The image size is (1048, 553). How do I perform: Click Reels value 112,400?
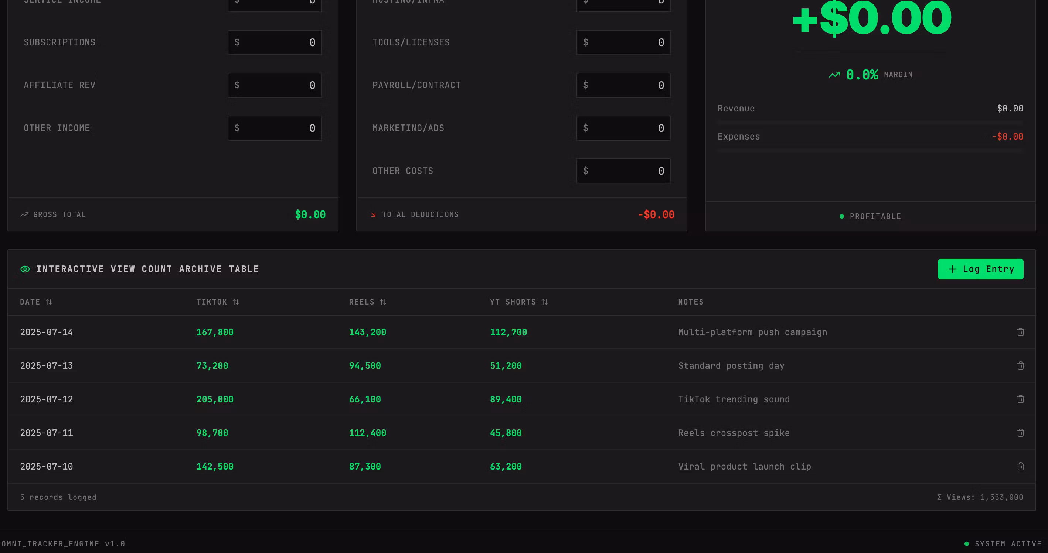pyautogui.click(x=367, y=433)
